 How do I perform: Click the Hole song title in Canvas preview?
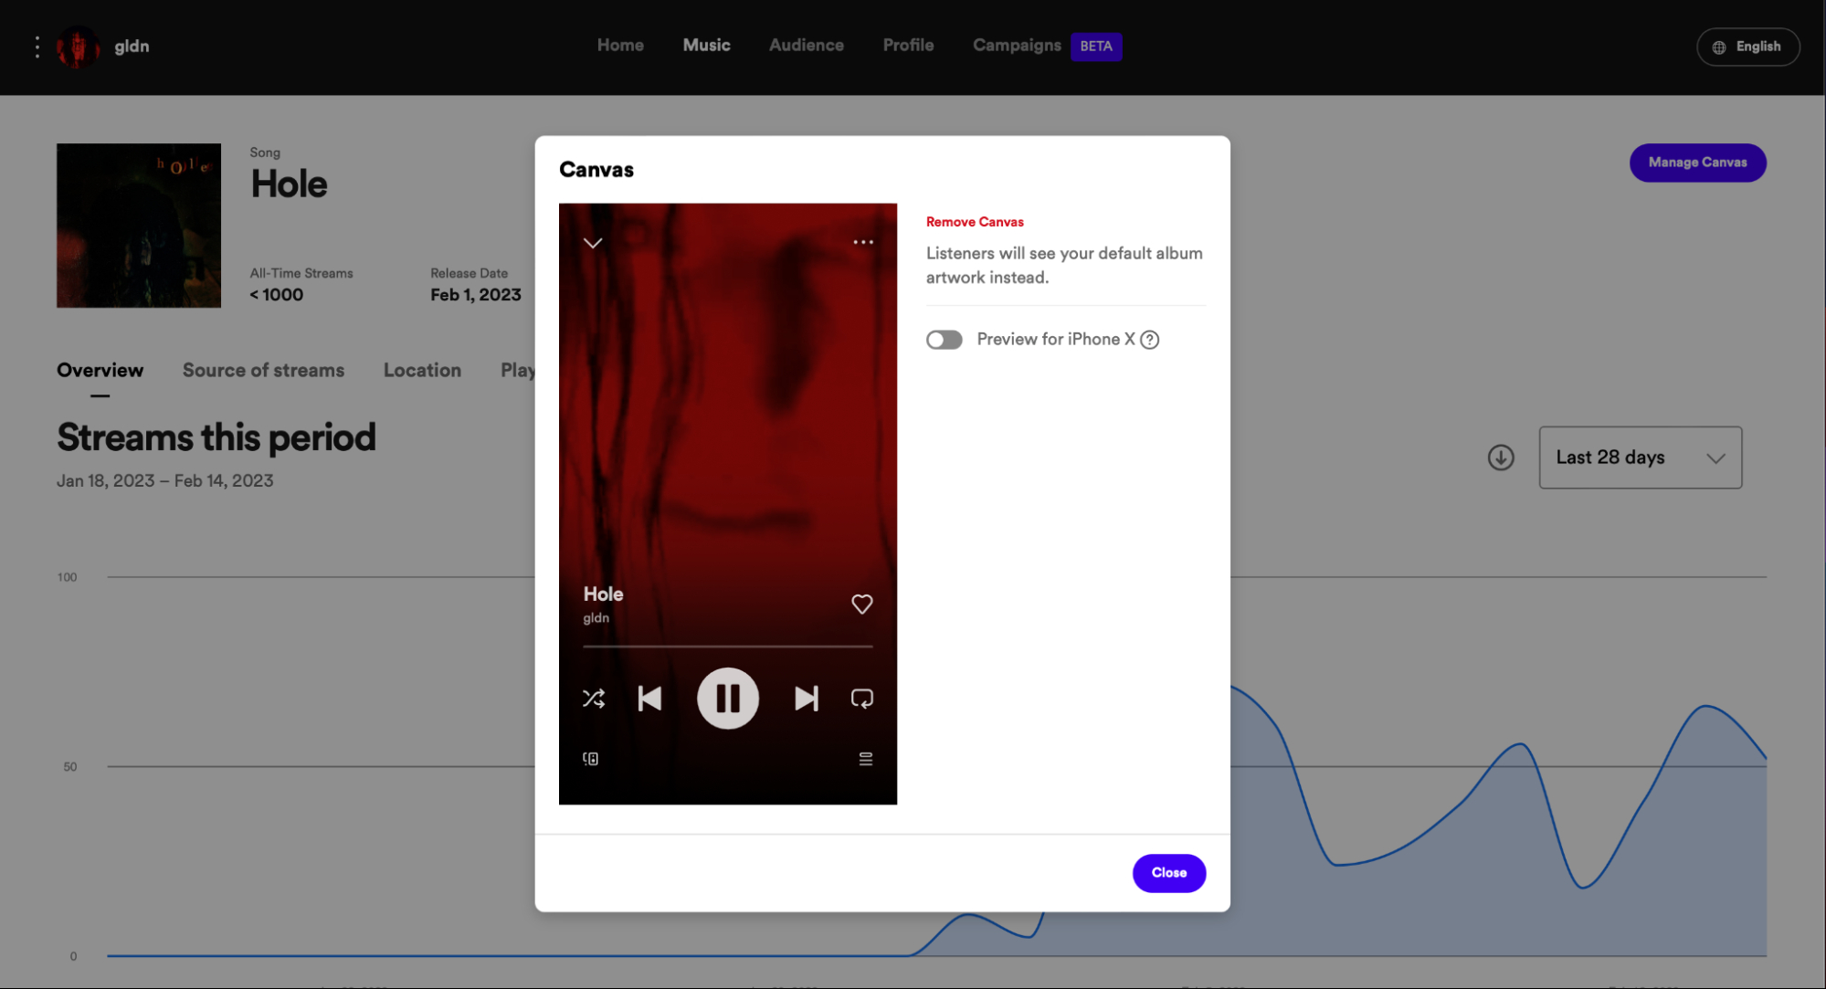tap(603, 594)
